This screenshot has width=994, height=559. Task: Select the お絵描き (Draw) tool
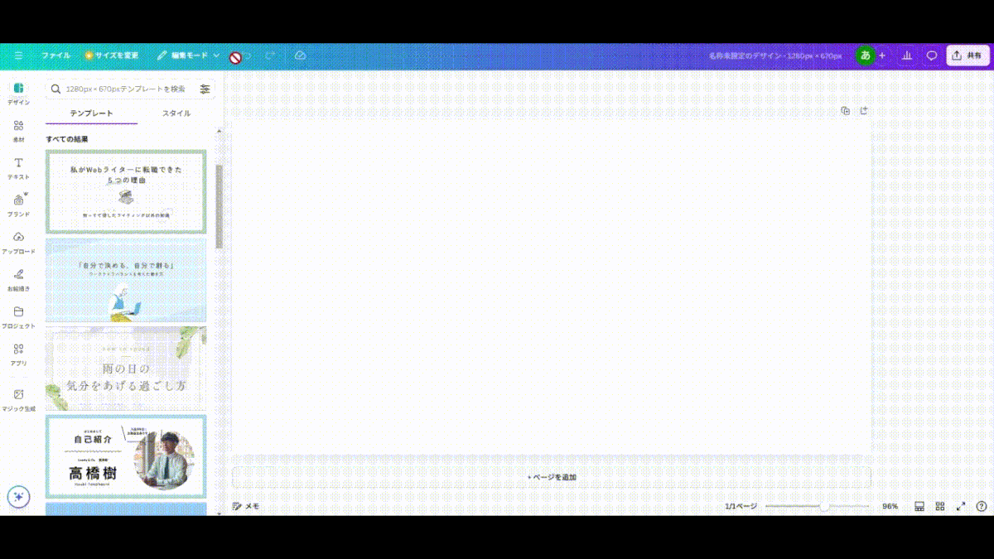pyautogui.click(x=18, y=278)
